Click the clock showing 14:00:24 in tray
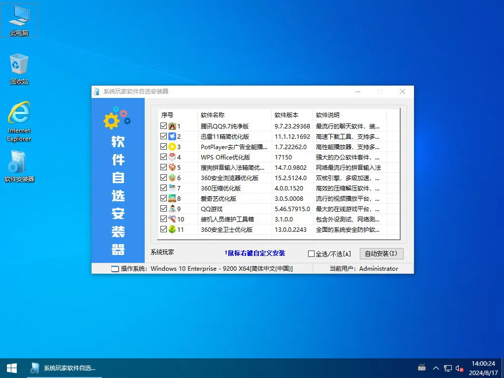The width and height of the screenshot is (504, 378). click(484, 364)
